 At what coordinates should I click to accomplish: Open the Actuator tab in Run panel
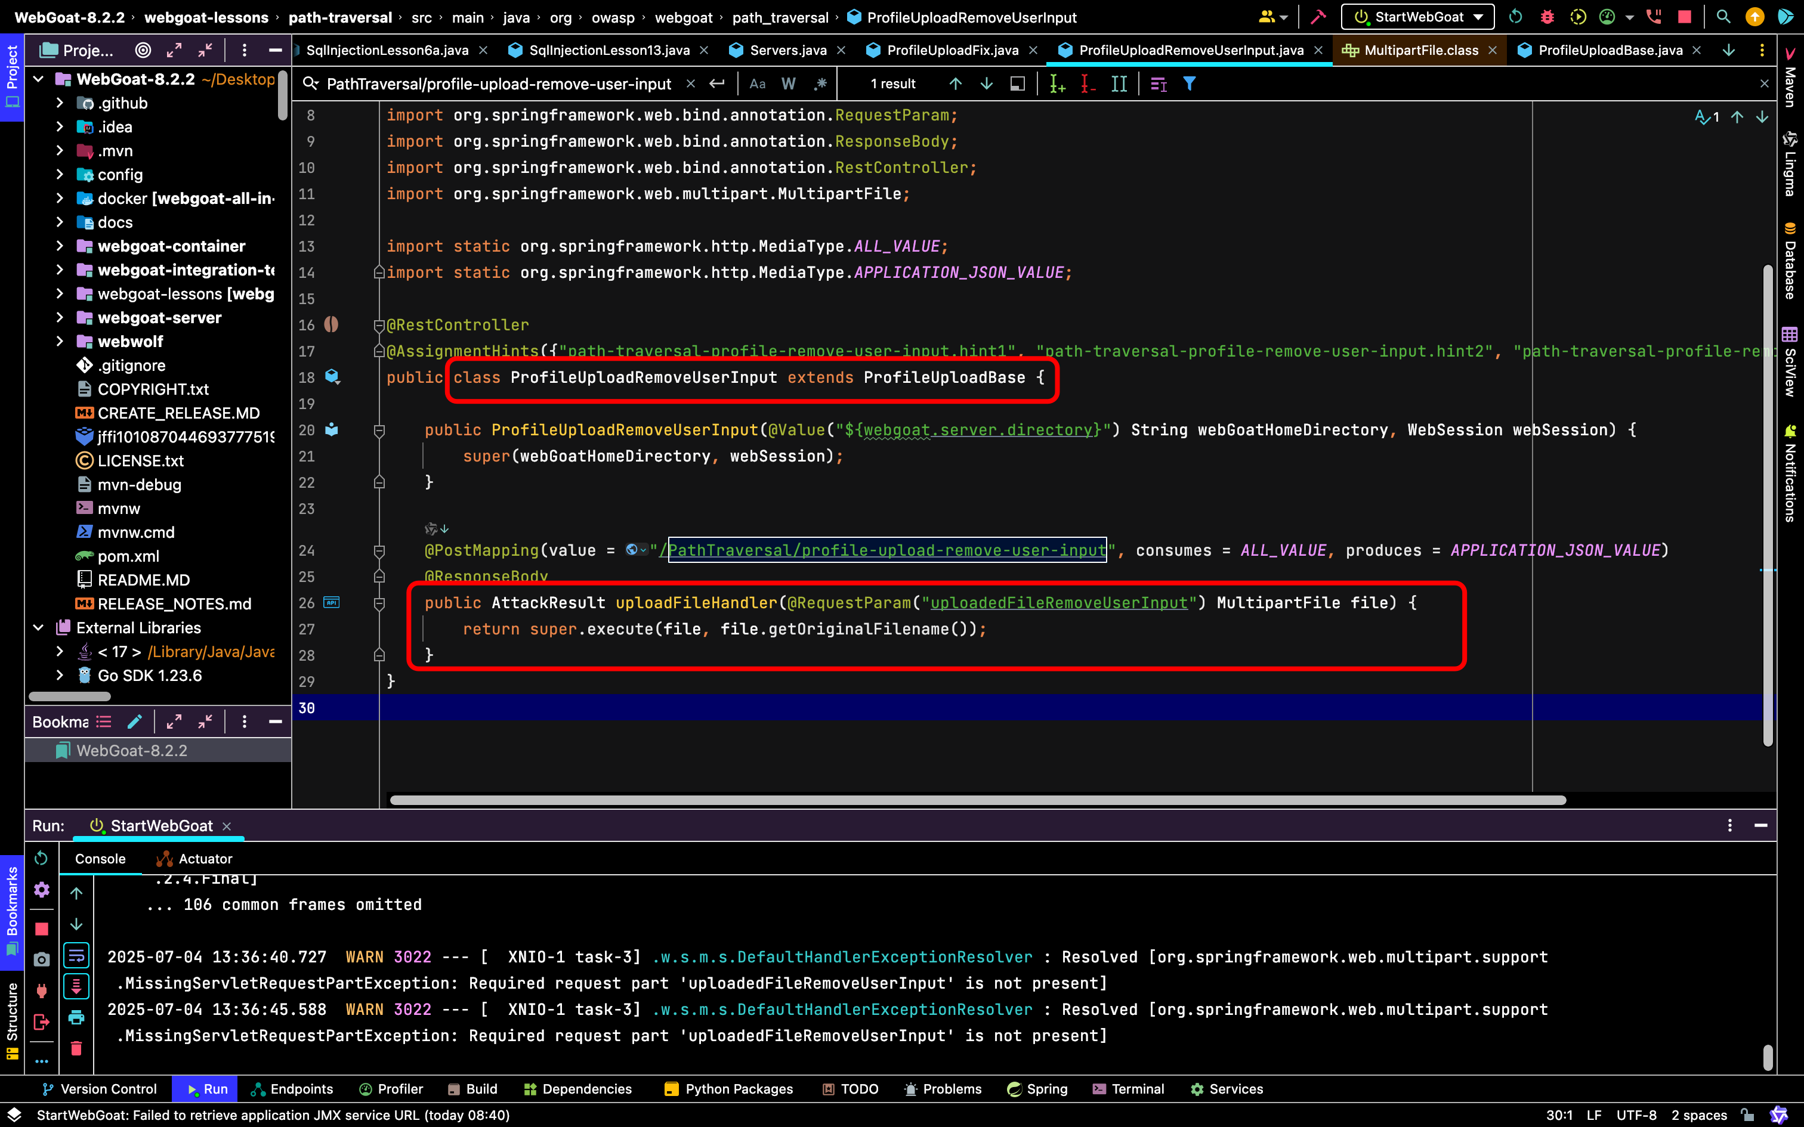pos(194,859)
